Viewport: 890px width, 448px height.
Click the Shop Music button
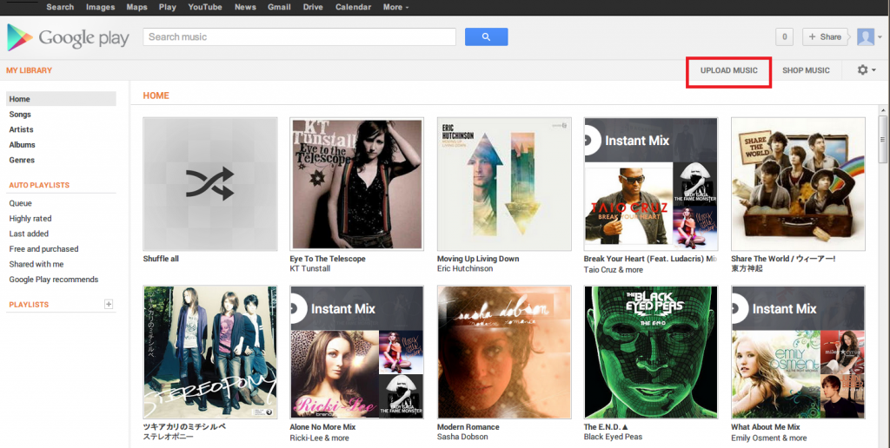806,70
